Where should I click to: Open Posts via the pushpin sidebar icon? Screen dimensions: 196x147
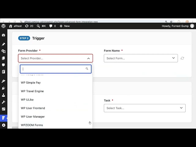click(x=3, y=44)
